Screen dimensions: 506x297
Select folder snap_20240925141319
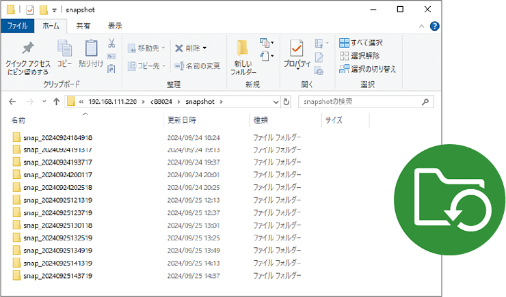click(x=57, y=264)
